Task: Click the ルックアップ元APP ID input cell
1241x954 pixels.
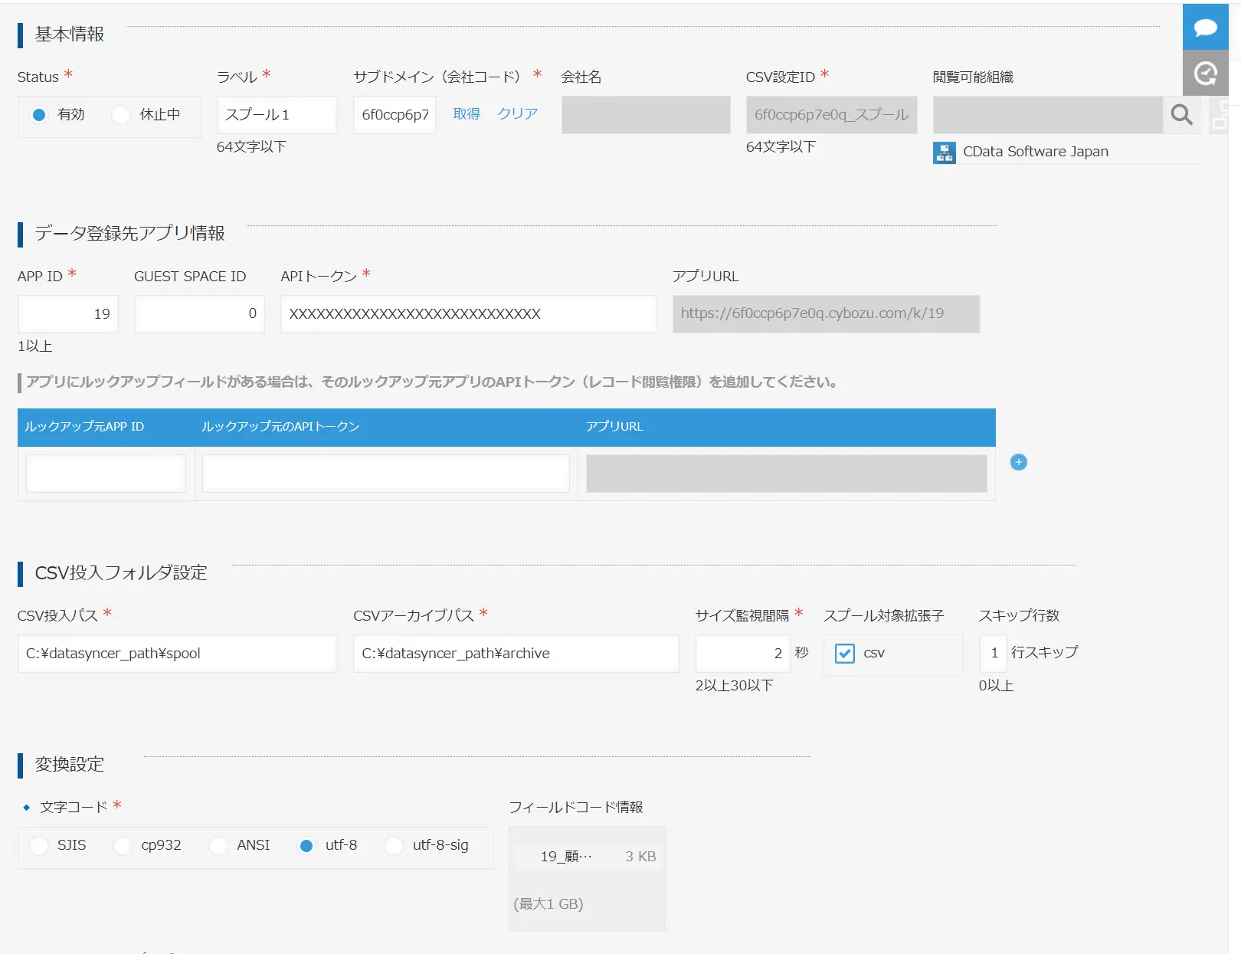Action: pyautogui.click(x=106, y=474)
